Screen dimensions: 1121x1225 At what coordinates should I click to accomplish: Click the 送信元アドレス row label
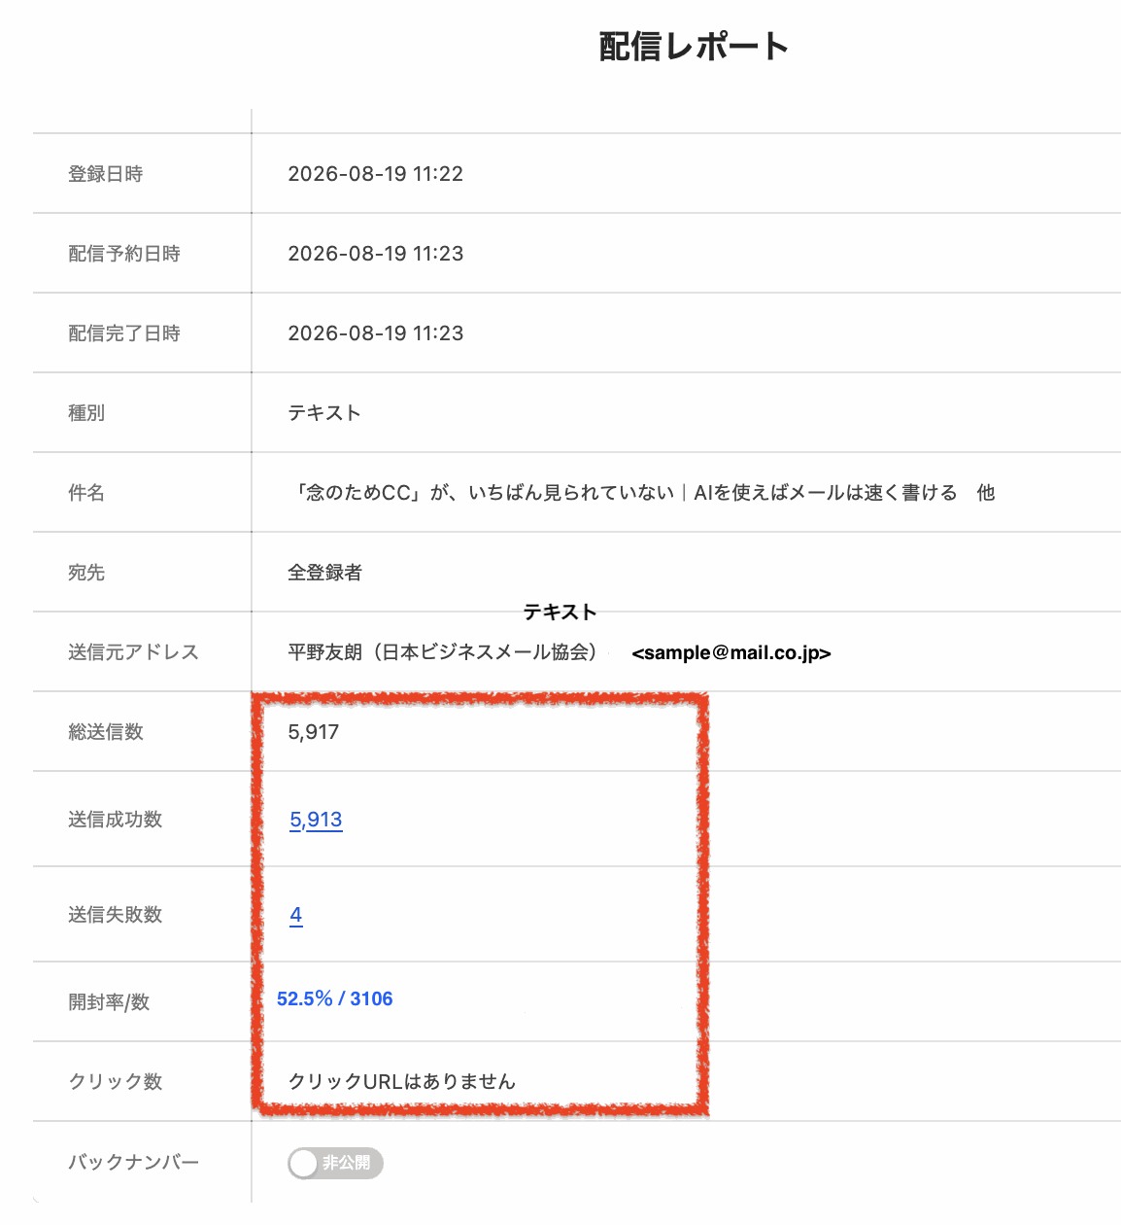(133, 652)
